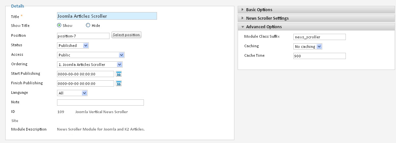Select the Show title radio button
Screen dimensions: 396x143
[59, 25]
